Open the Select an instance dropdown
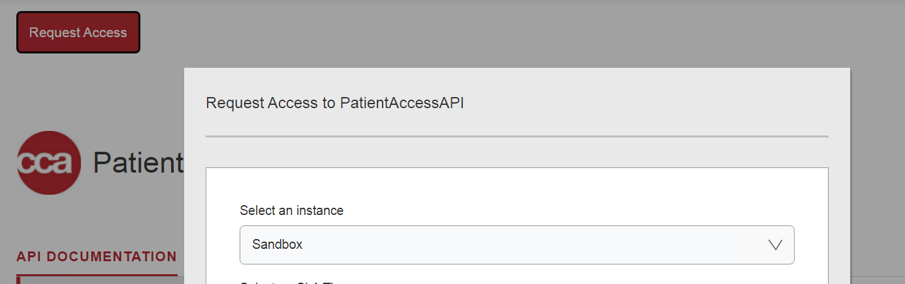Viewport: 905px width, 284px height. point(516,245)
